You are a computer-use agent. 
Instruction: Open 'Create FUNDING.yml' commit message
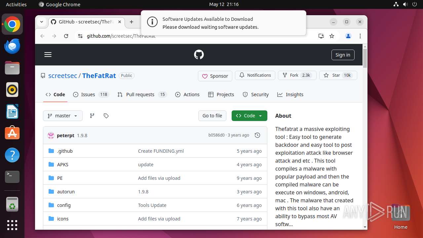(161, 151)
